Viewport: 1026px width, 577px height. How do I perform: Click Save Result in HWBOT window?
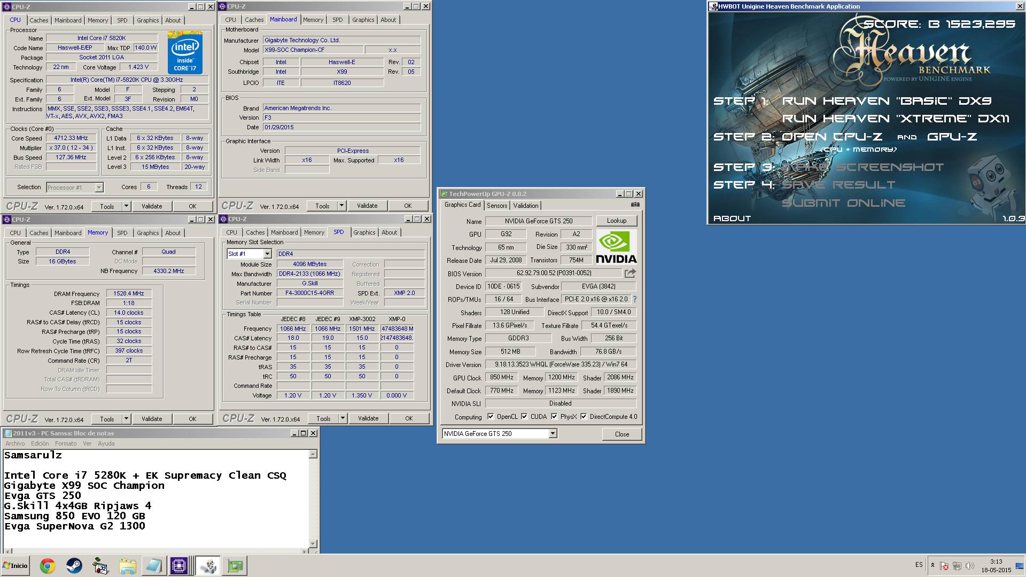point(838,185)
